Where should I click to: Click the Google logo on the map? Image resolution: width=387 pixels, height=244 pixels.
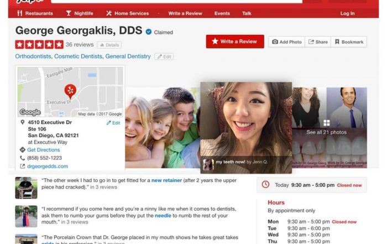point(30,112)
